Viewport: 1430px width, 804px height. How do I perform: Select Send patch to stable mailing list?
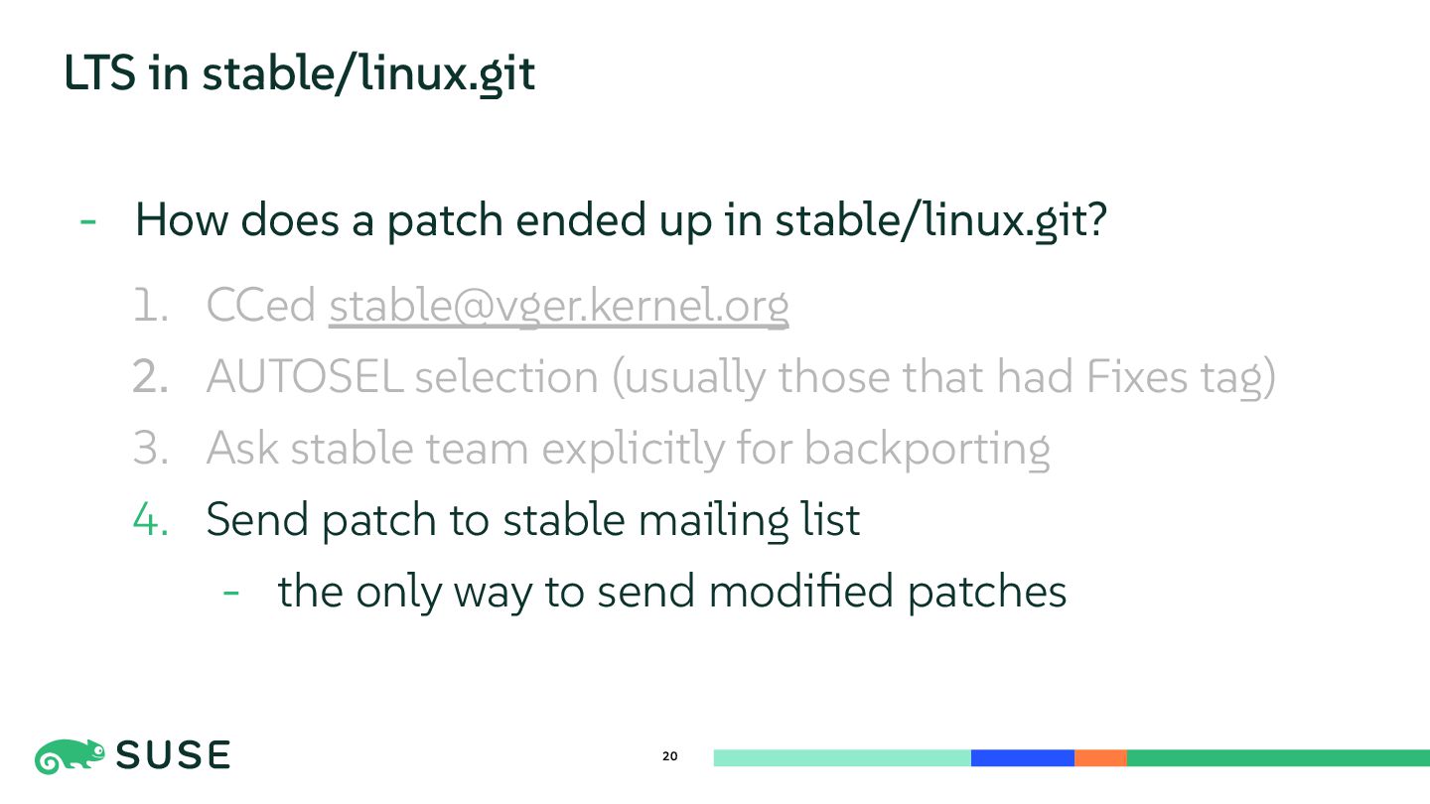pyautogui.click(x=532, y=520)
